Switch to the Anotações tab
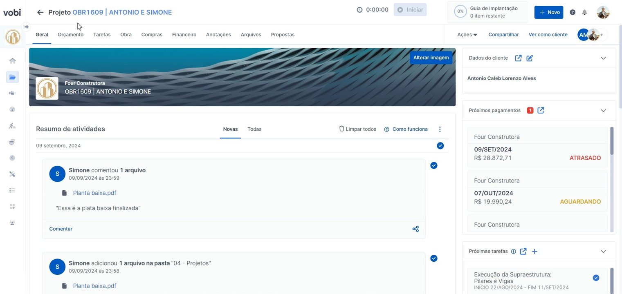This screenshot has width=622, height=294. 218,35
